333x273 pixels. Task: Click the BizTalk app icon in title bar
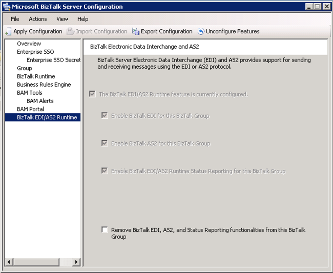(x=7, y=7)
